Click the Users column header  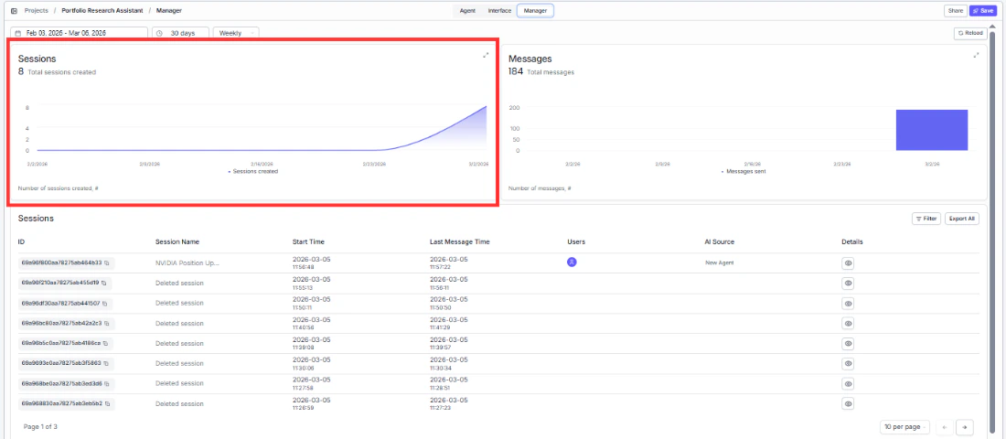coord(576,242)
